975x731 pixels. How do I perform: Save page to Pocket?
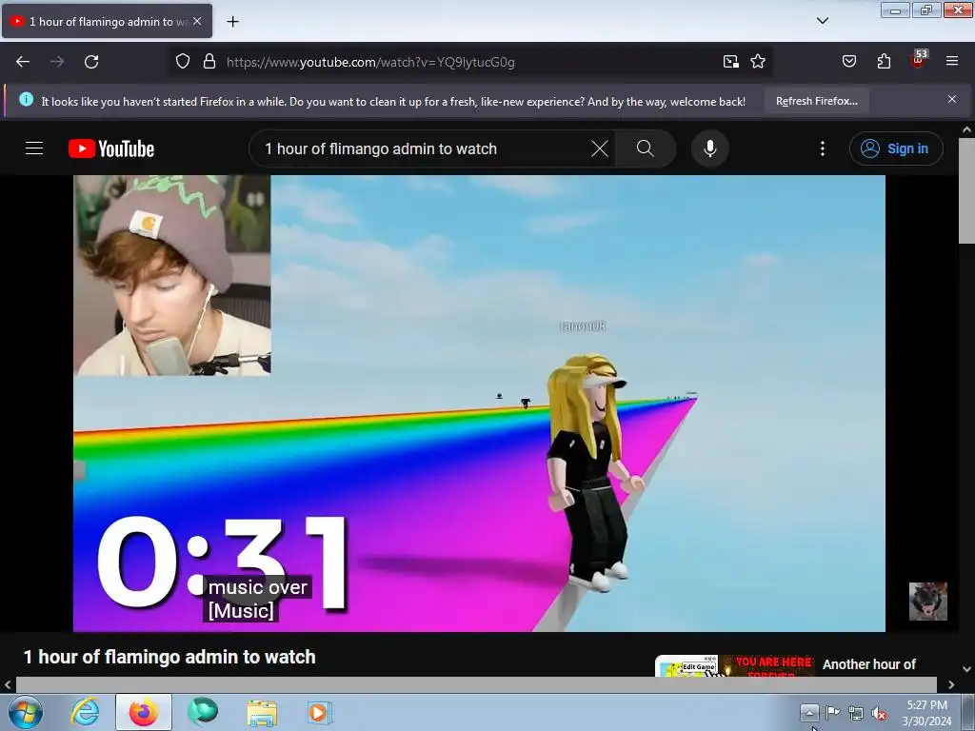coord(848,62)
